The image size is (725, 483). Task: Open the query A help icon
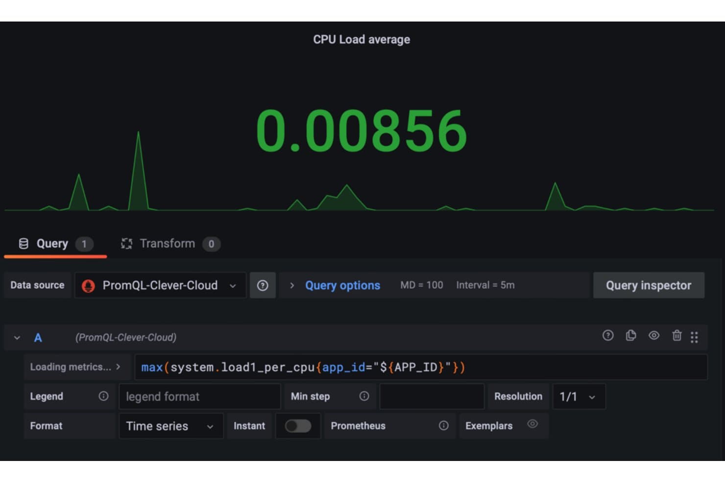(608, 336)
